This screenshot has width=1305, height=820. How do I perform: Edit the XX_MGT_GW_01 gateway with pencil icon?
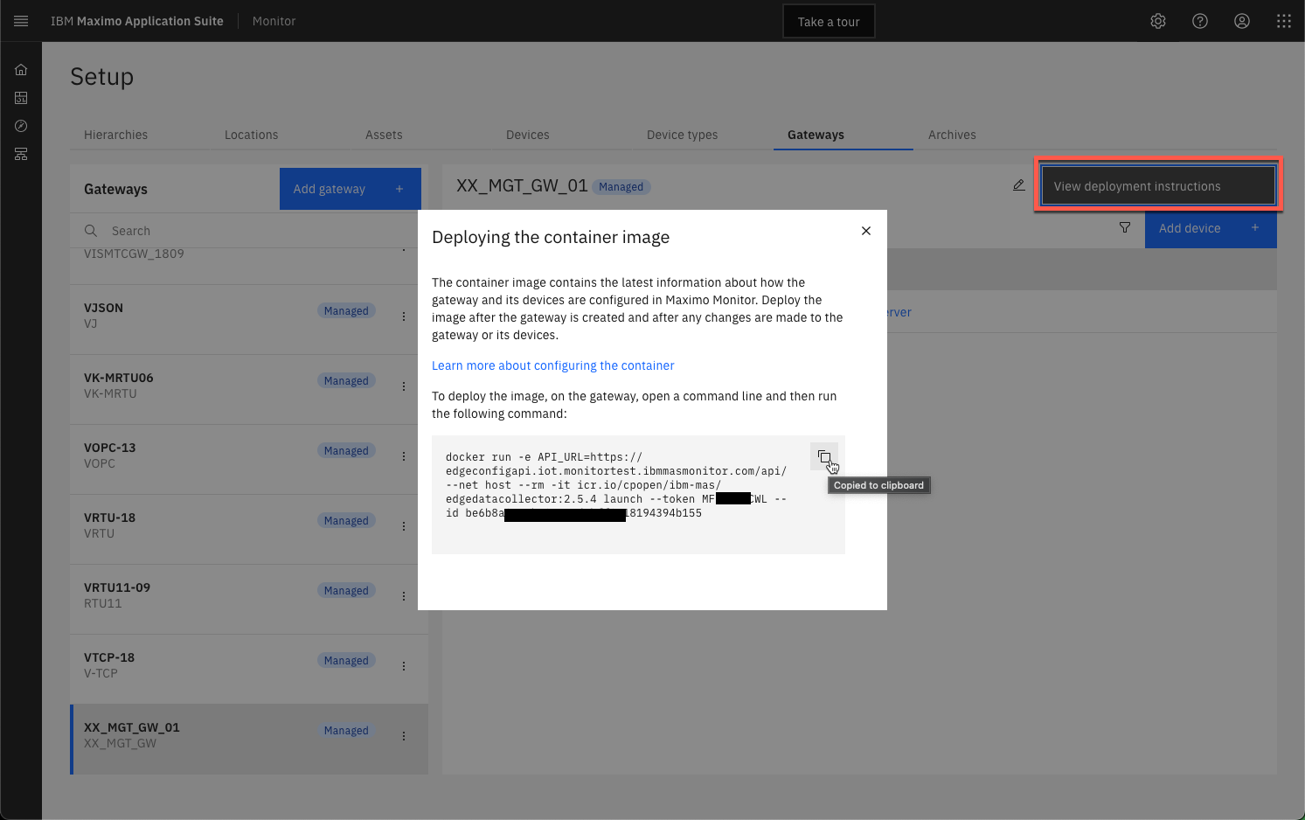[x=1019, y=185]
